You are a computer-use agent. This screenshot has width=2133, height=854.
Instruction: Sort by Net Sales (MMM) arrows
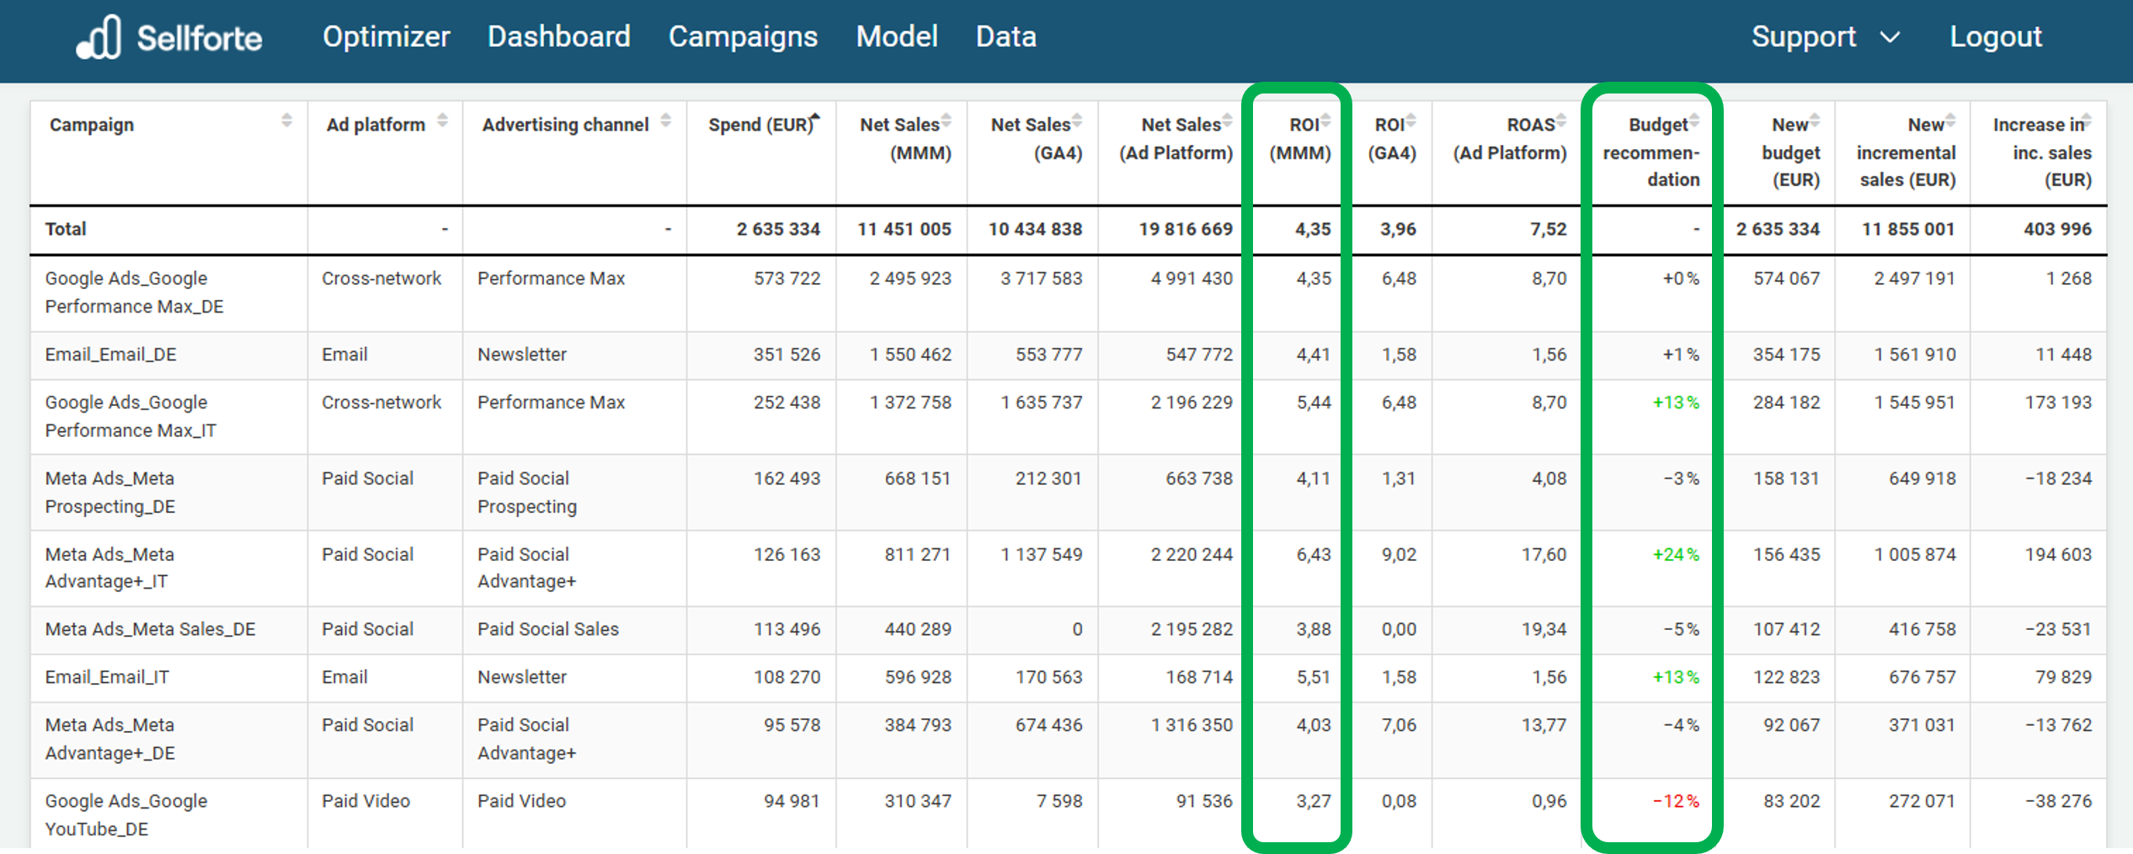tap(947, 120)
